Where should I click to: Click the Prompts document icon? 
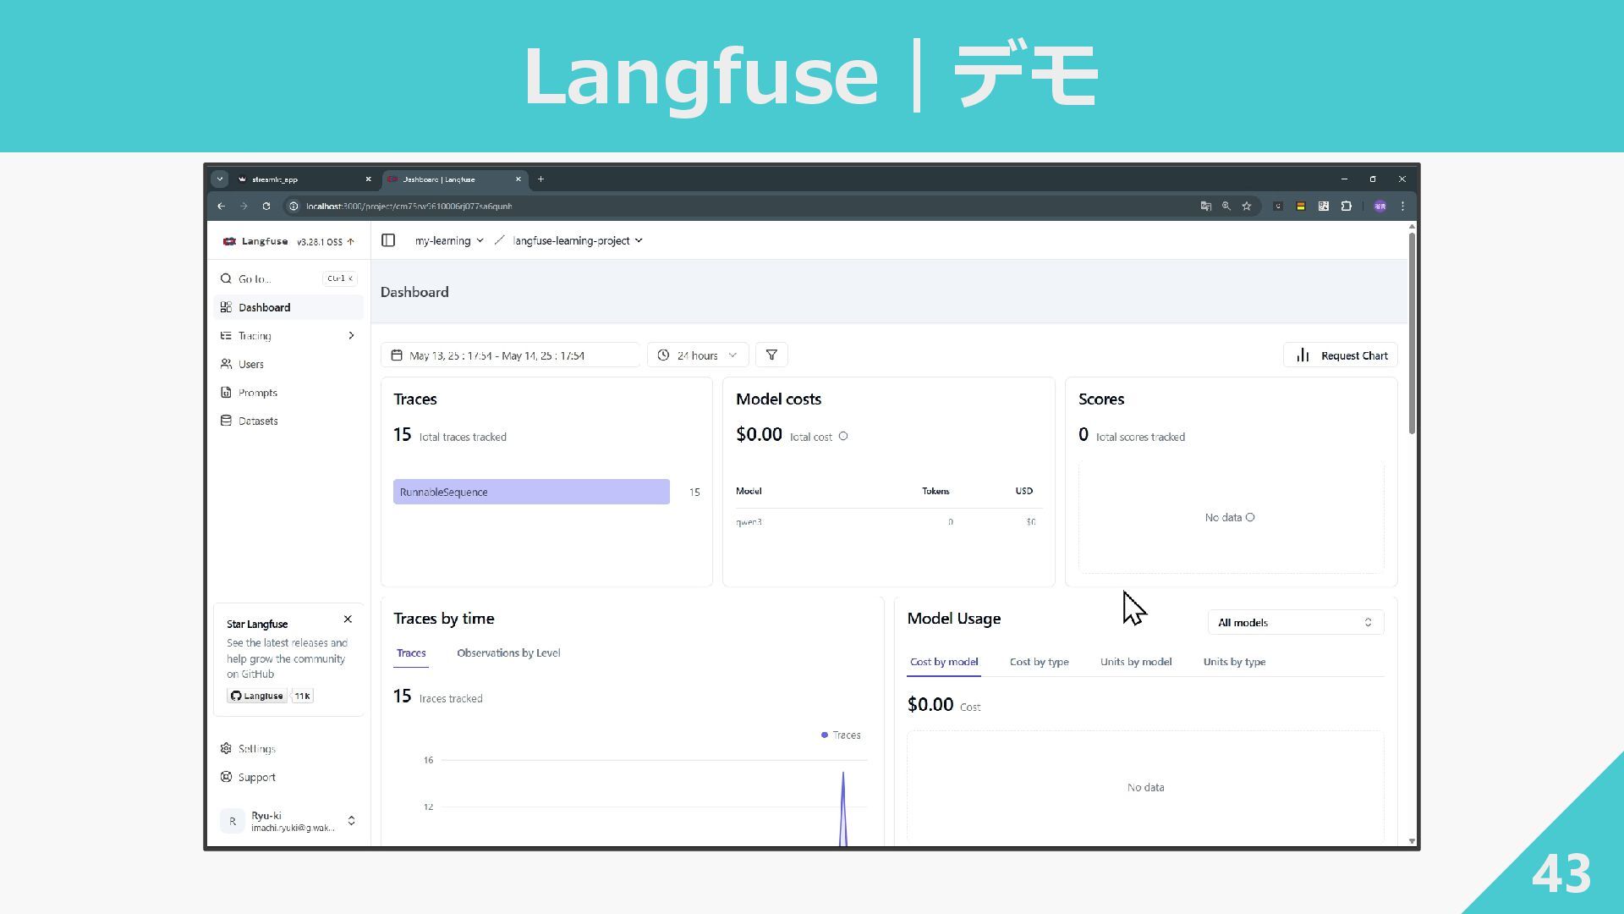[226, 393]
